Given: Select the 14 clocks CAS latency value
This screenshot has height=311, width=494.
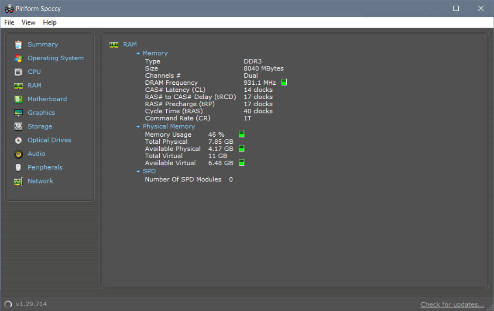Looking at the screenshot, I should [x=258, y=90].
